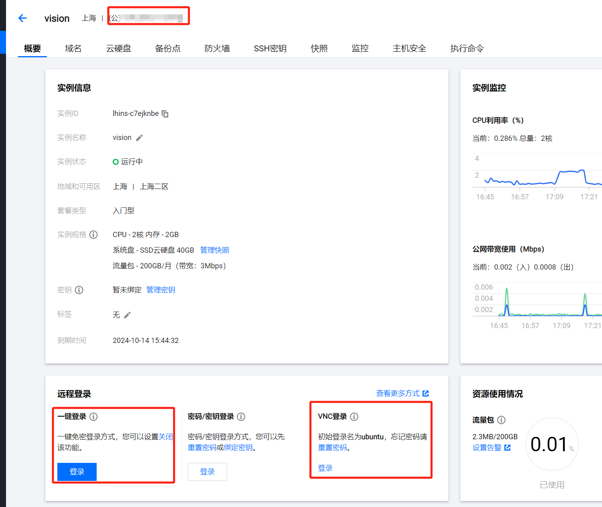Click info icon next to 密码/密钥登录
This screenshot has width=602, height=507.
point(241,417)
